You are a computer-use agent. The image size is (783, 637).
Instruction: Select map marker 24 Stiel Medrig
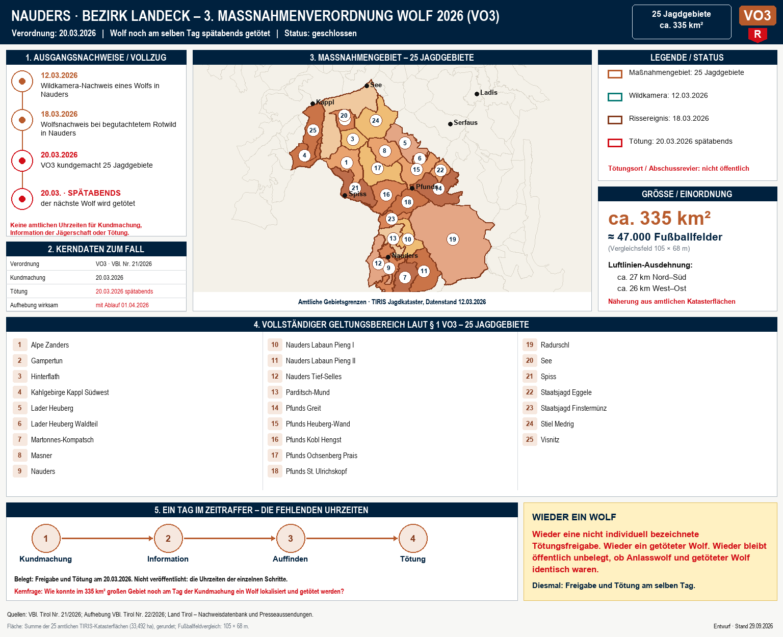[376, 121]
